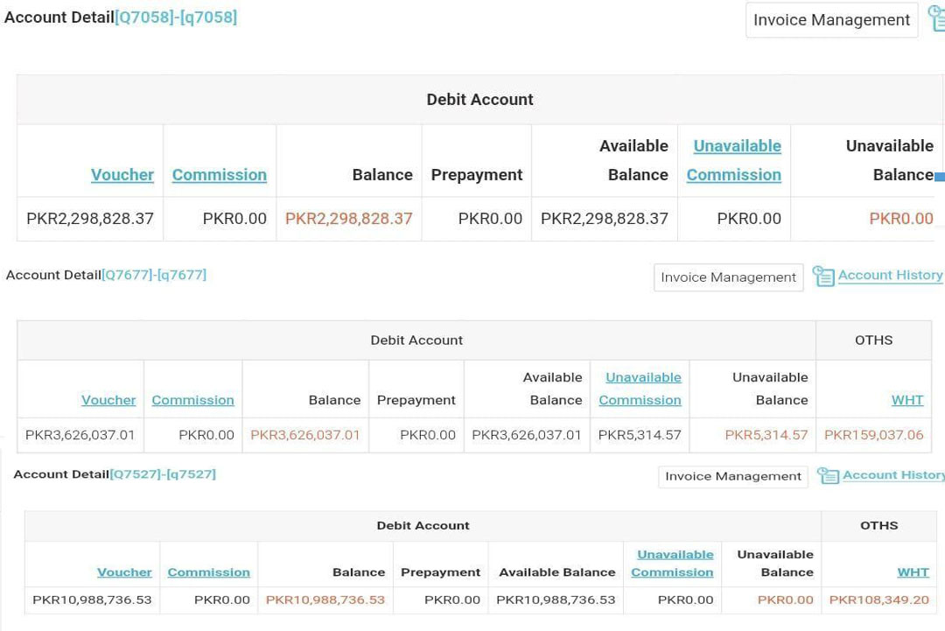
Task: Open the Account History text link for Q7527
Action: 892,474
